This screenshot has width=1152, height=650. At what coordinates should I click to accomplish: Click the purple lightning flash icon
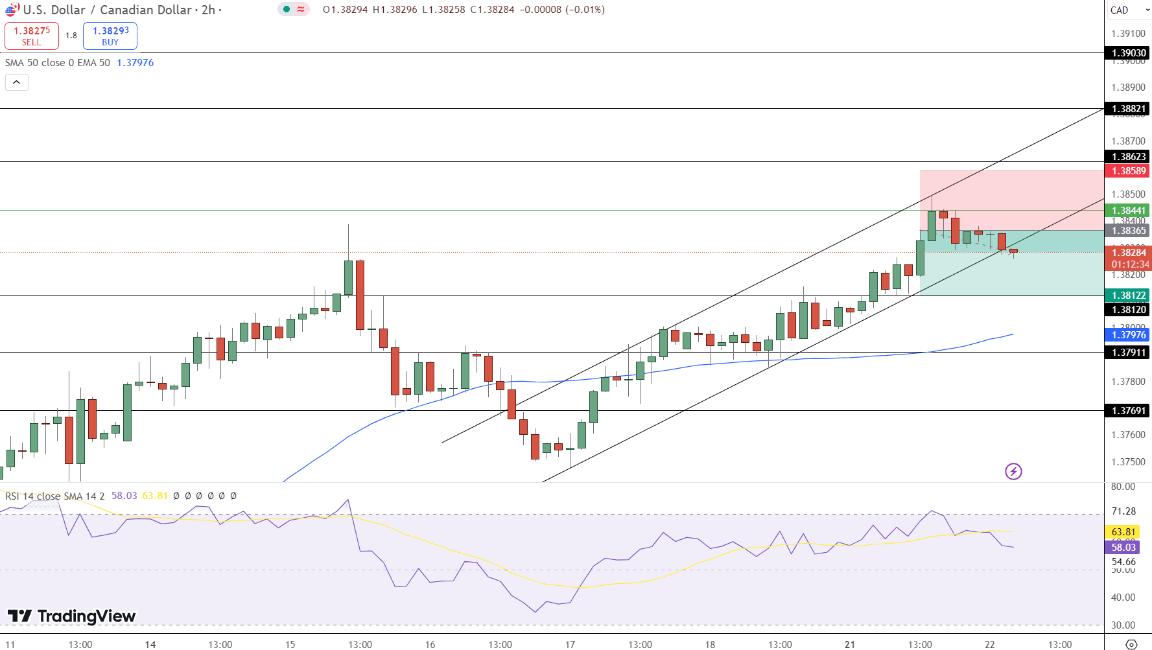(1013, 471)
